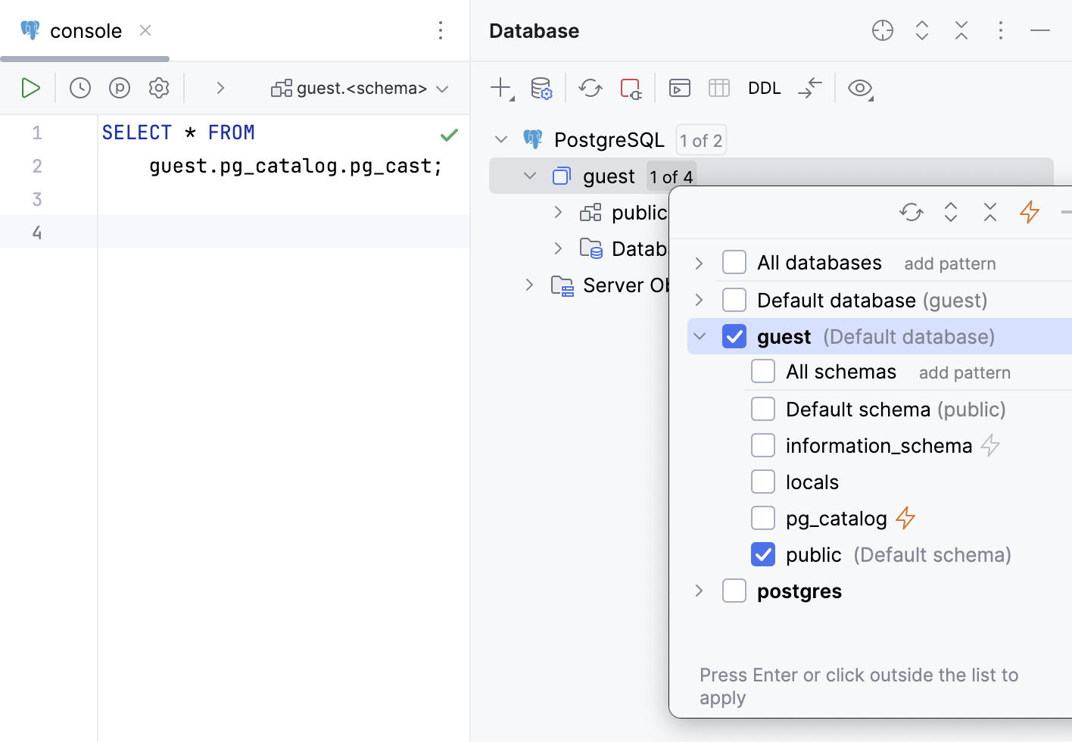
Task: Run the SQL query with the green play button
Action: tap(31, 87)
